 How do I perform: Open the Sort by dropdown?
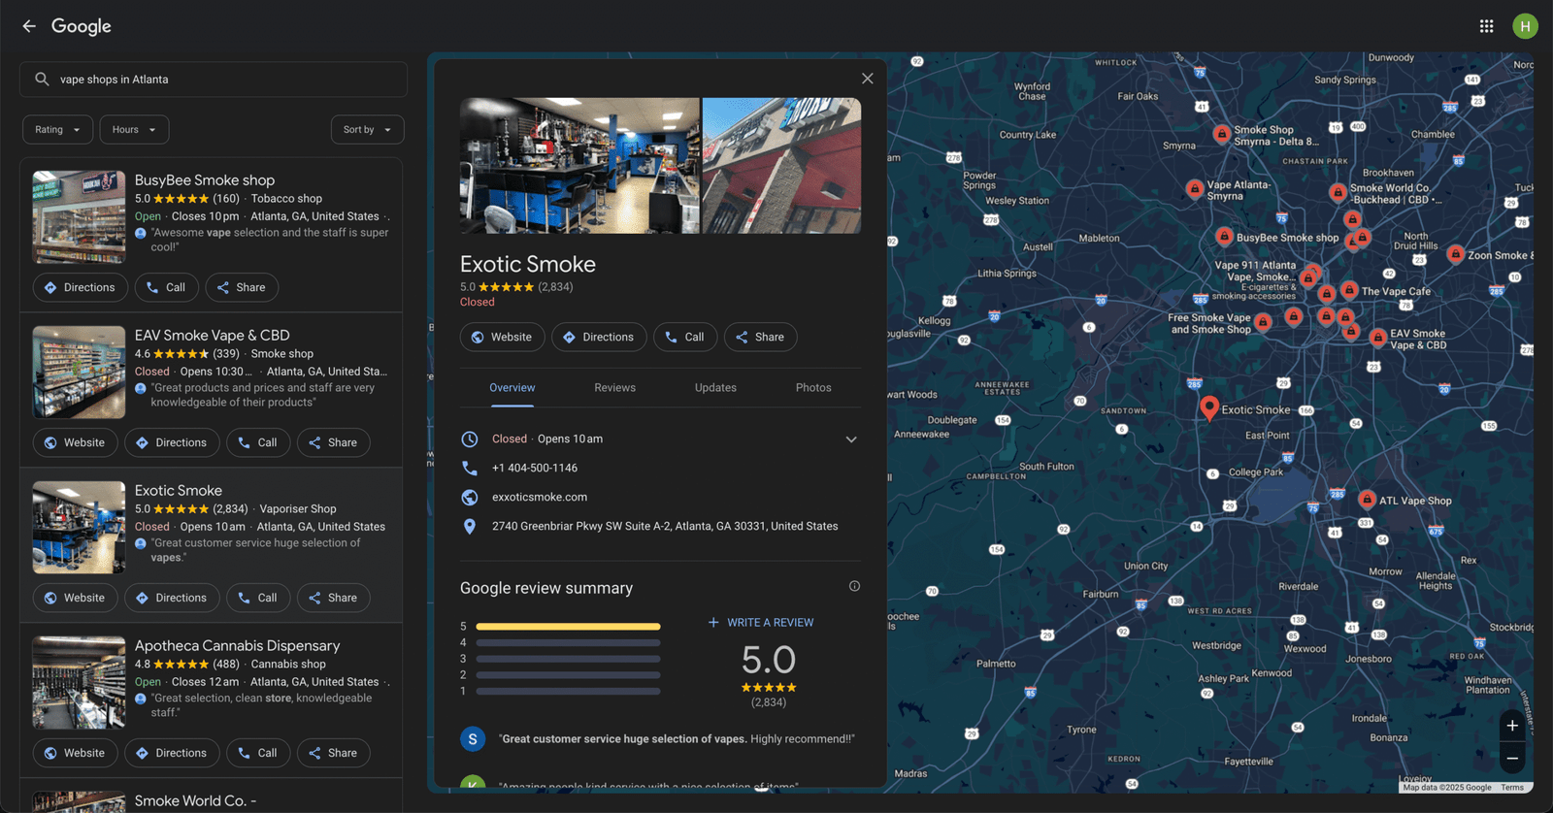(x=367, y=130)
